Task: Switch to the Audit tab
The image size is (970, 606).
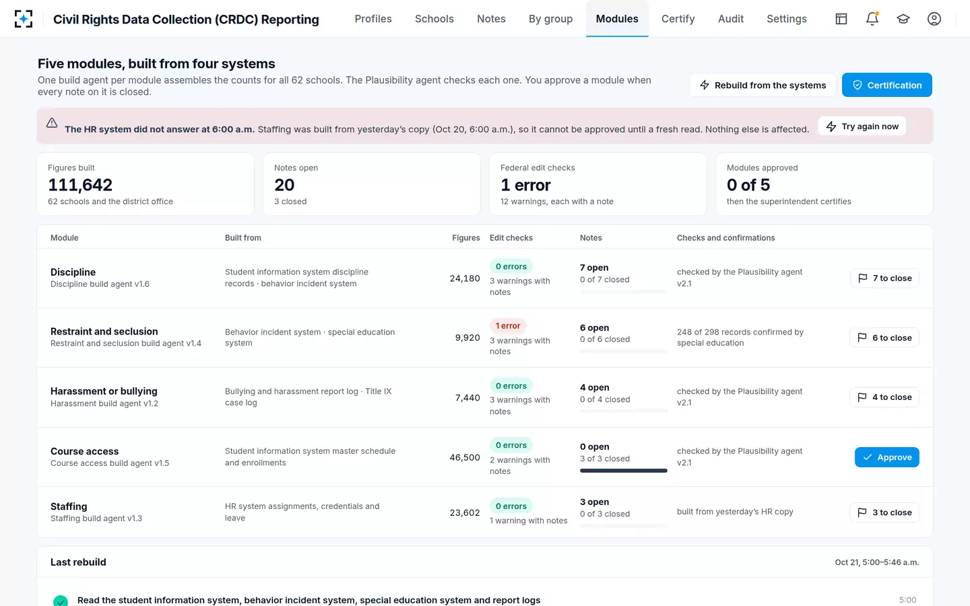Action: pos(731,19)
